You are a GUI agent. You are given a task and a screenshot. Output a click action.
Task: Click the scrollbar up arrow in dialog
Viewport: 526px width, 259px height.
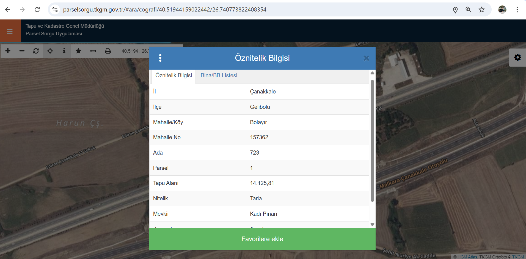tap(372, 73)
